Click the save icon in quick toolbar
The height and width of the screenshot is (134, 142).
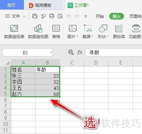pyautogui.click(x=35, y=16)
